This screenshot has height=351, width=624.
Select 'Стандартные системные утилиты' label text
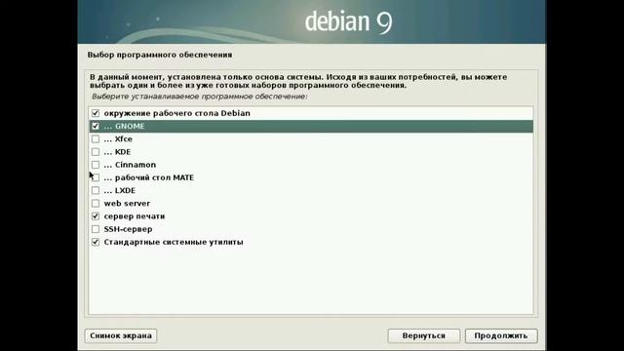click(x=174, y=242)
